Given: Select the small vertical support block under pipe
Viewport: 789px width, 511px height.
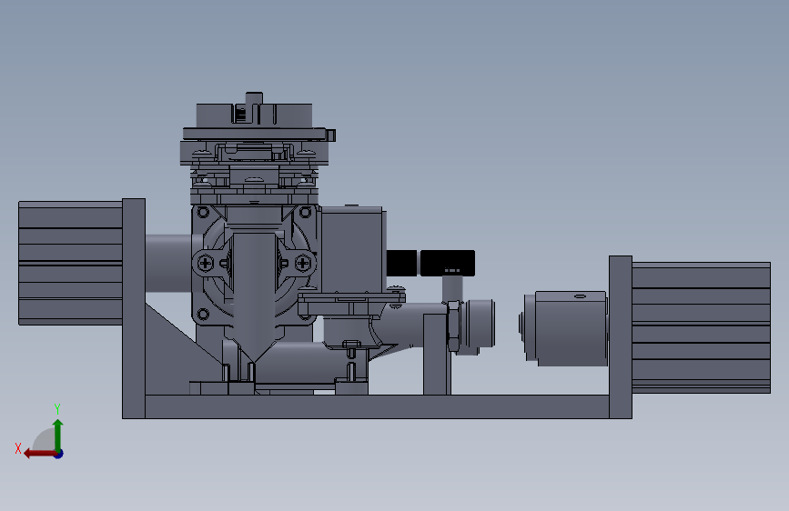Looking at the screenshot, I should pyautogui.click(x=436, y=354).
